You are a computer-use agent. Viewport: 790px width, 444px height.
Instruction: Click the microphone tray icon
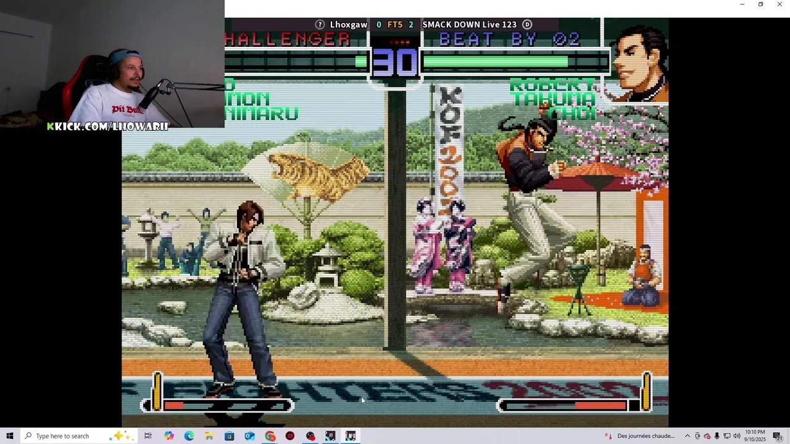(x=717, y=436)
